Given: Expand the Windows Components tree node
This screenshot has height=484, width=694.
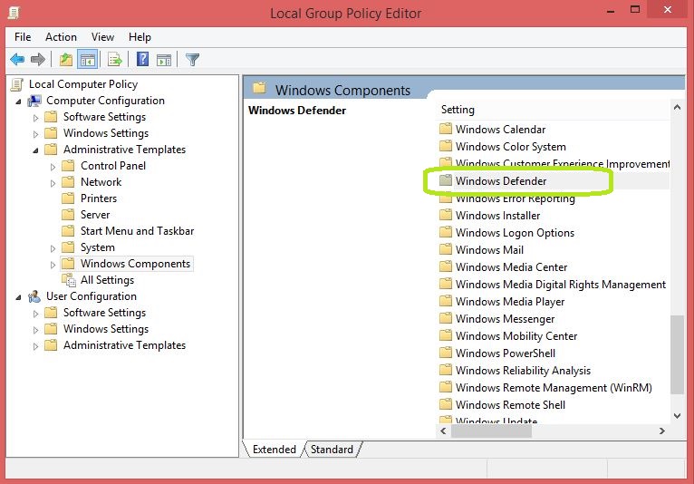Looking at the screenshot, I should (53, 265).
